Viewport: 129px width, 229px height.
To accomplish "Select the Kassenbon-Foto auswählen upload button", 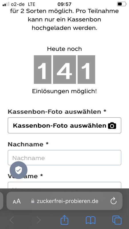I will [65, 125].
